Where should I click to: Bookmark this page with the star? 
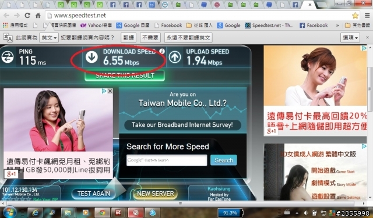355,16
